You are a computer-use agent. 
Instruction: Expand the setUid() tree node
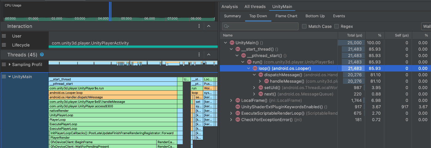click(x=254, y=88)
